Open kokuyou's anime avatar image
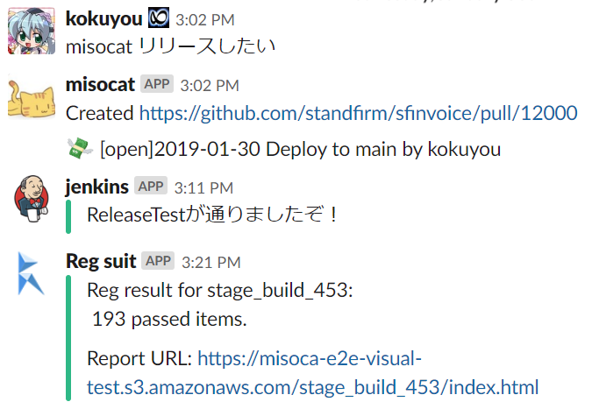The image size is (592, 409). coord(32,31)
